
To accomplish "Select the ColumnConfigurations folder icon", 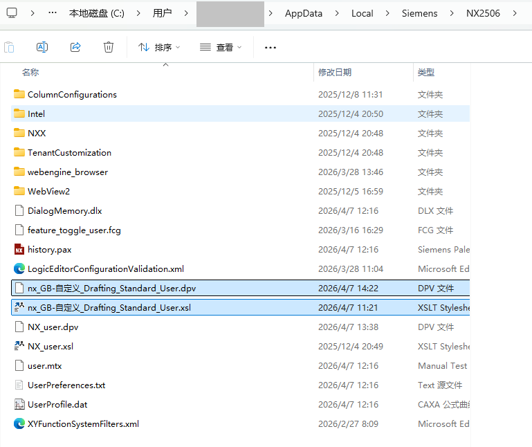I will 19,94.
